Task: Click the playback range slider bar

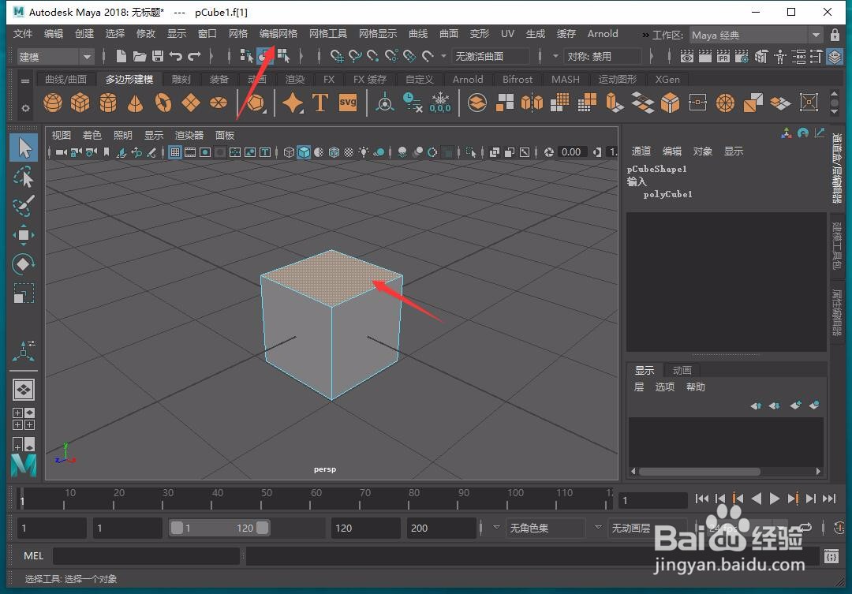Action: tap(219, 528)
